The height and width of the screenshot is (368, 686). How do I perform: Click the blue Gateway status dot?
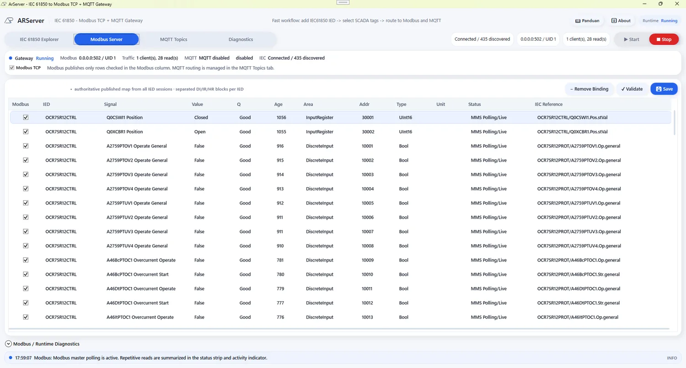point(11,58)
